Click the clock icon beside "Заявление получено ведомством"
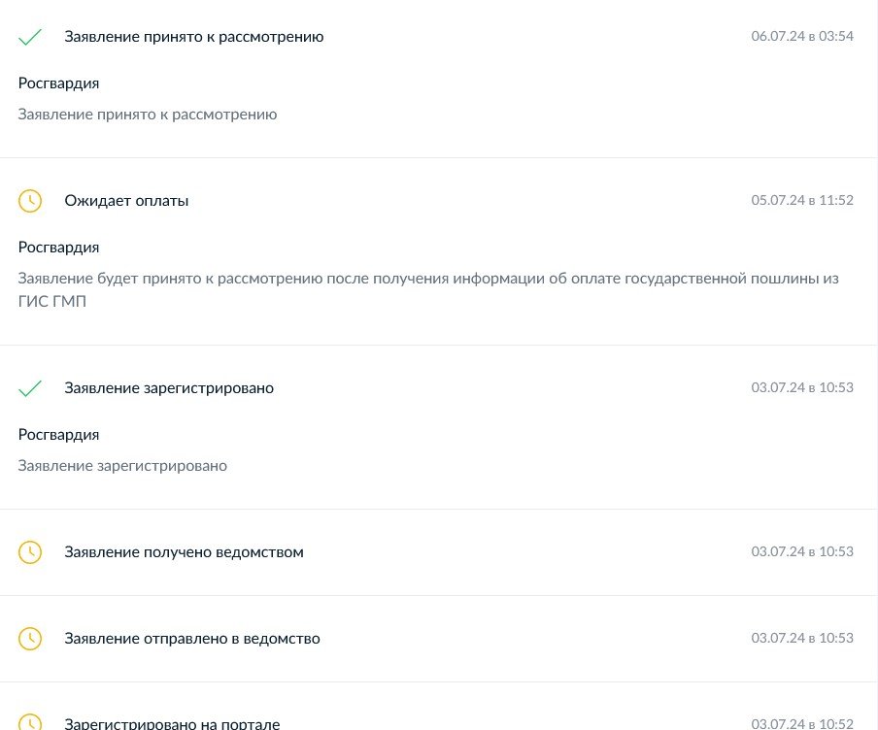The image size is (878, 730). pyautogui.click(x=30, y=552)
